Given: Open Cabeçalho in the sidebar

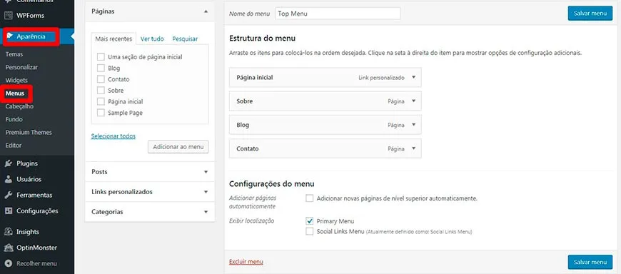Looking at the screenshot, I should click(19, 106).
